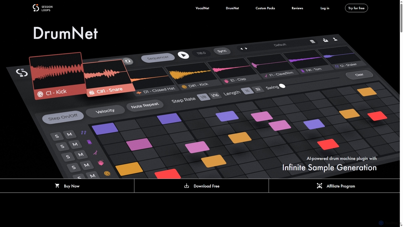Image resolution: width=403 pixels, height=227 pixels.
Task: Open VocalNet in the top navigation
Action: click(202, 8)
